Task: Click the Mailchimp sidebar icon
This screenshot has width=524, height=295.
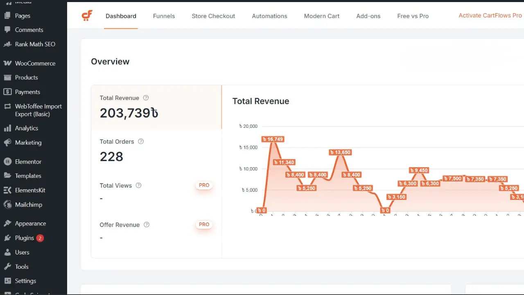Action: pyautogui.click(x=7, y=204)
